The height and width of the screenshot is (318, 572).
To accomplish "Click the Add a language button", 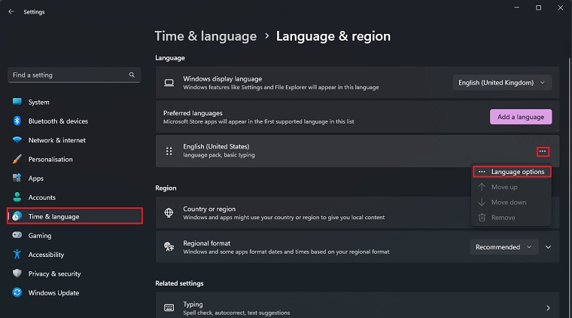I will point(521,117).
